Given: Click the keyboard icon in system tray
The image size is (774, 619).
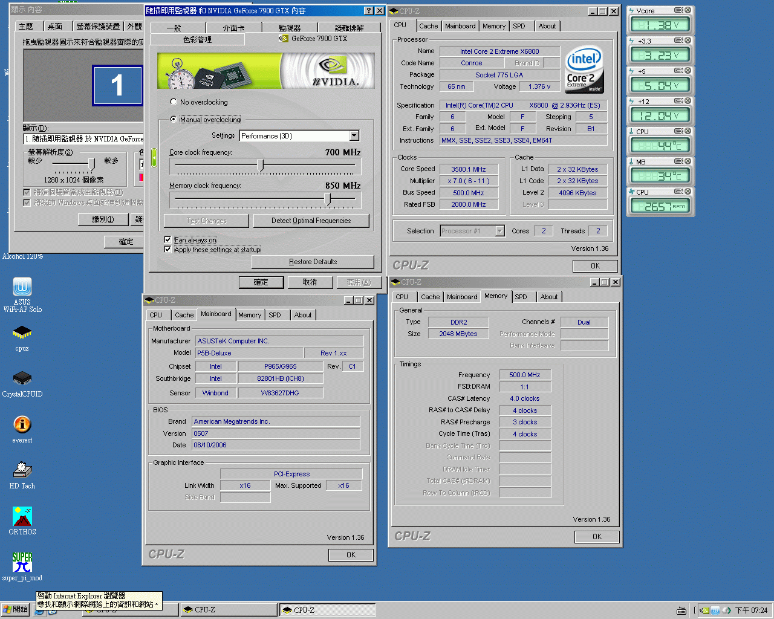Looking at the screenshot, I should coord(681,611).
